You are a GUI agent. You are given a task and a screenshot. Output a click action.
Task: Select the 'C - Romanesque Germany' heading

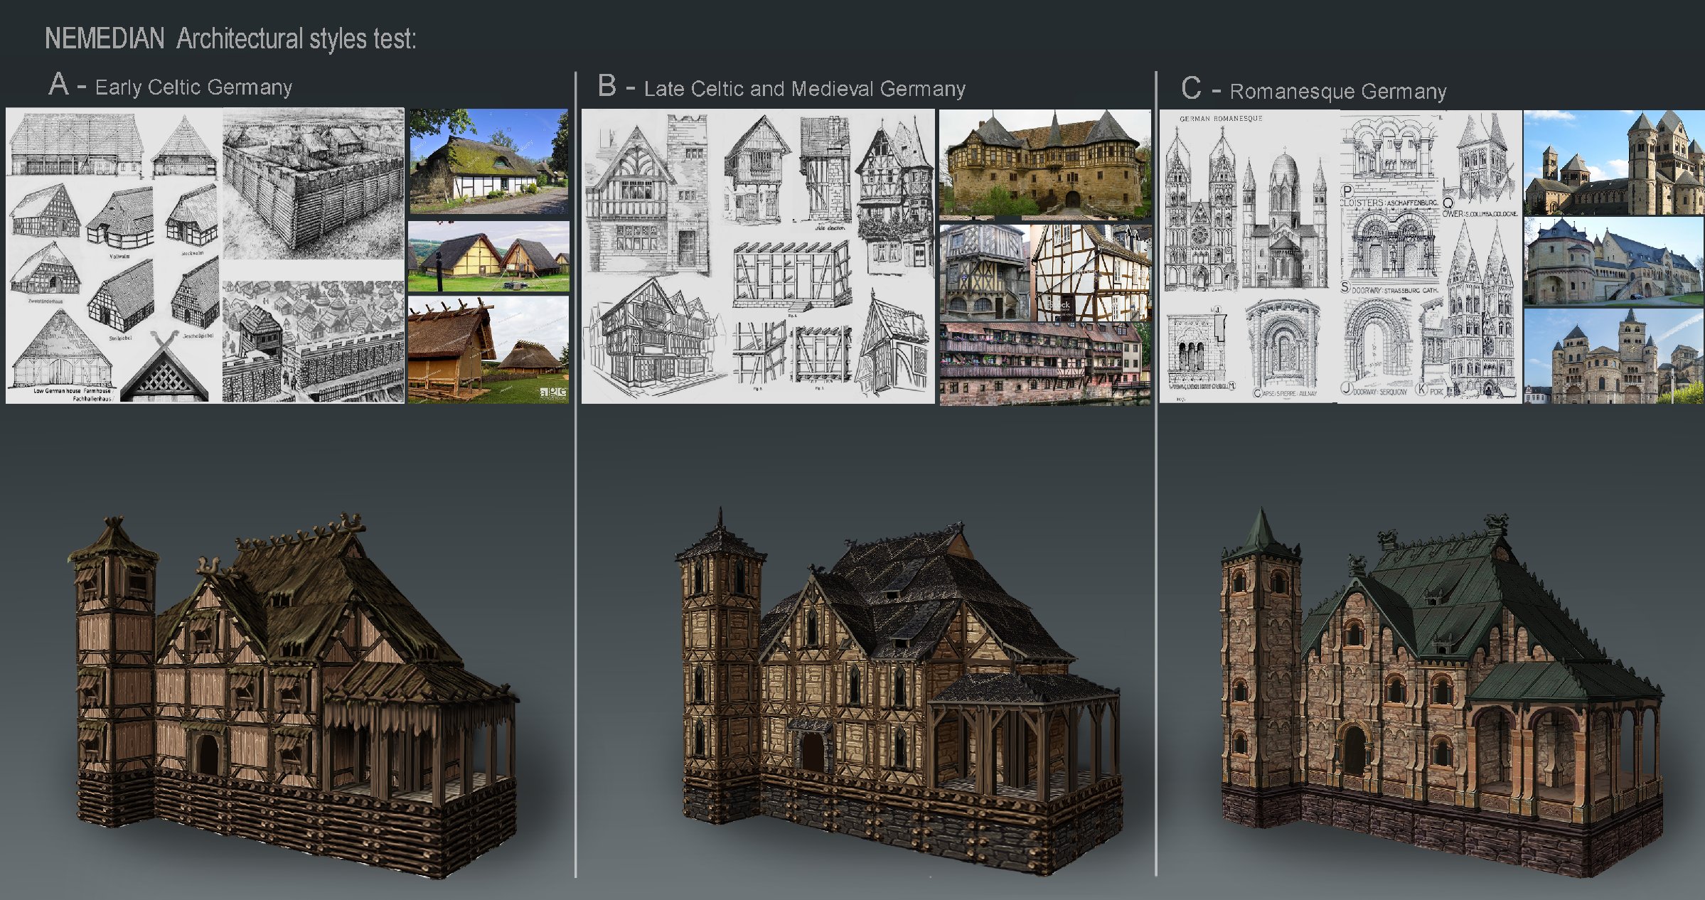(x=1313, y=90)
